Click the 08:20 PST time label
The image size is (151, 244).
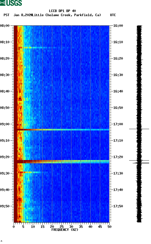(x=5, y=59)
